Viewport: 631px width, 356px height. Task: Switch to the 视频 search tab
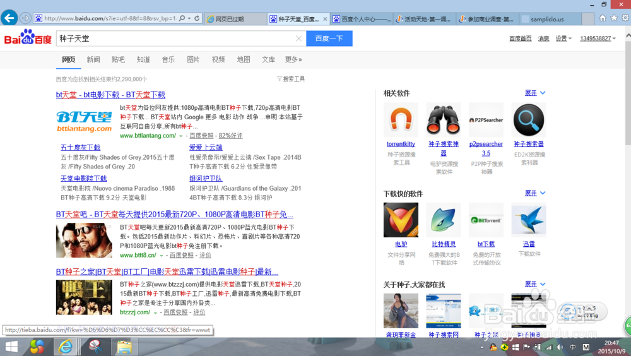click(218, 59)
